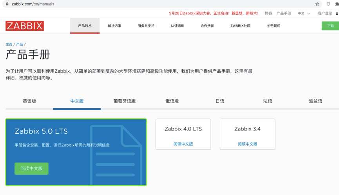
Task: Select the 中文版 tab
Action: [77, 101]
